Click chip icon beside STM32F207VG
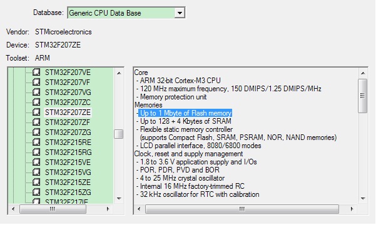Viewport: 376px width, 225px height. [36, 92]
